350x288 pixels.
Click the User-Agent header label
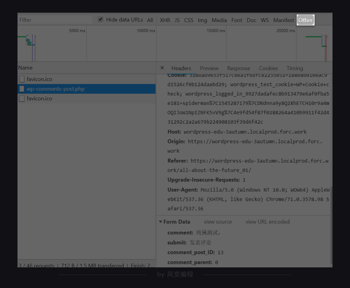[183, 190]
